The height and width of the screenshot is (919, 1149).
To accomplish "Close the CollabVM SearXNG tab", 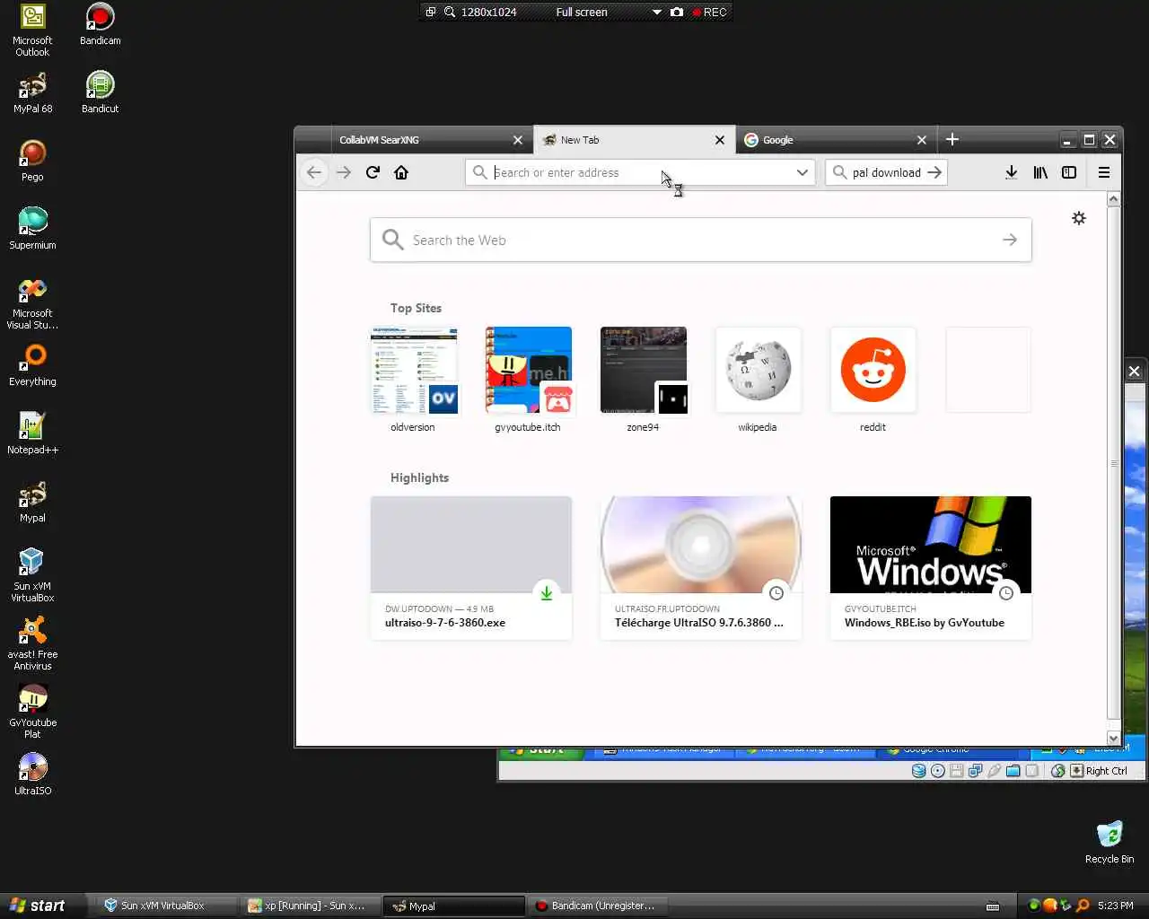I will [517, 140].
